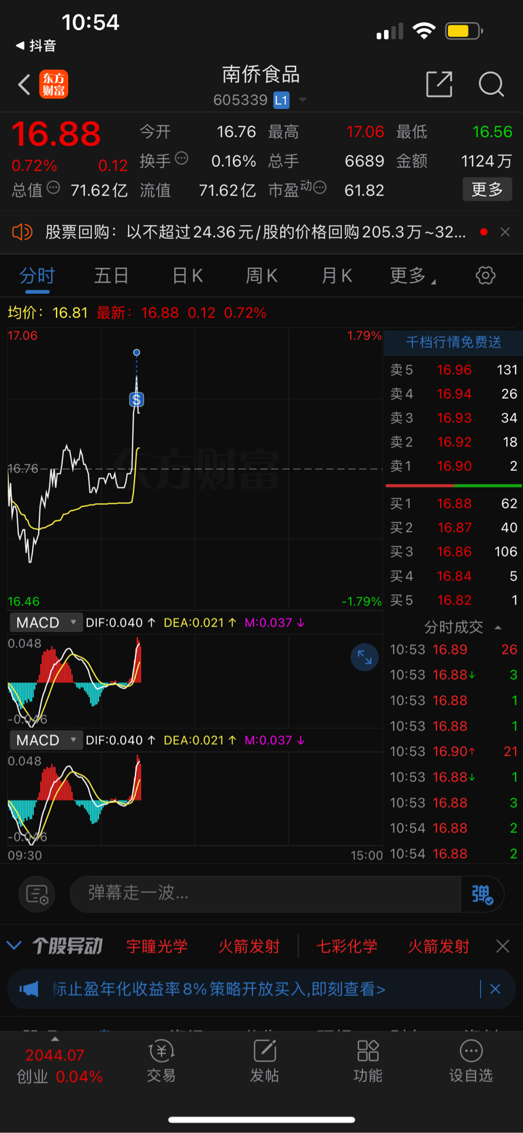Viewport: 523px width, 1133px height.
Task: Select the 卖1 16.90 order row
Action: point(454,466)
